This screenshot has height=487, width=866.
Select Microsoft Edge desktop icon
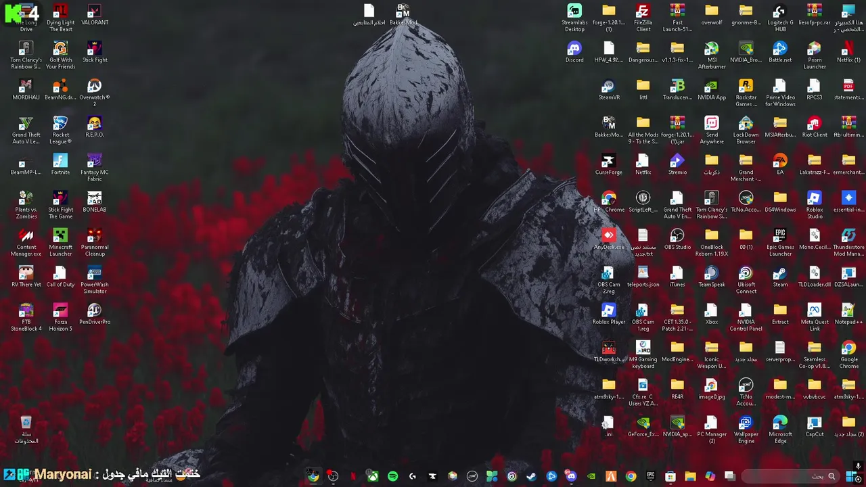[x=780, y=430]
